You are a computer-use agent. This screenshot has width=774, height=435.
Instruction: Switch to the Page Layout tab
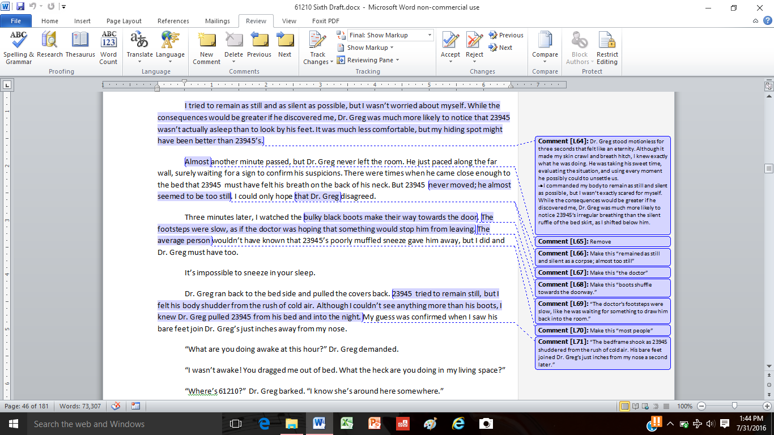[x=124, y=21]
